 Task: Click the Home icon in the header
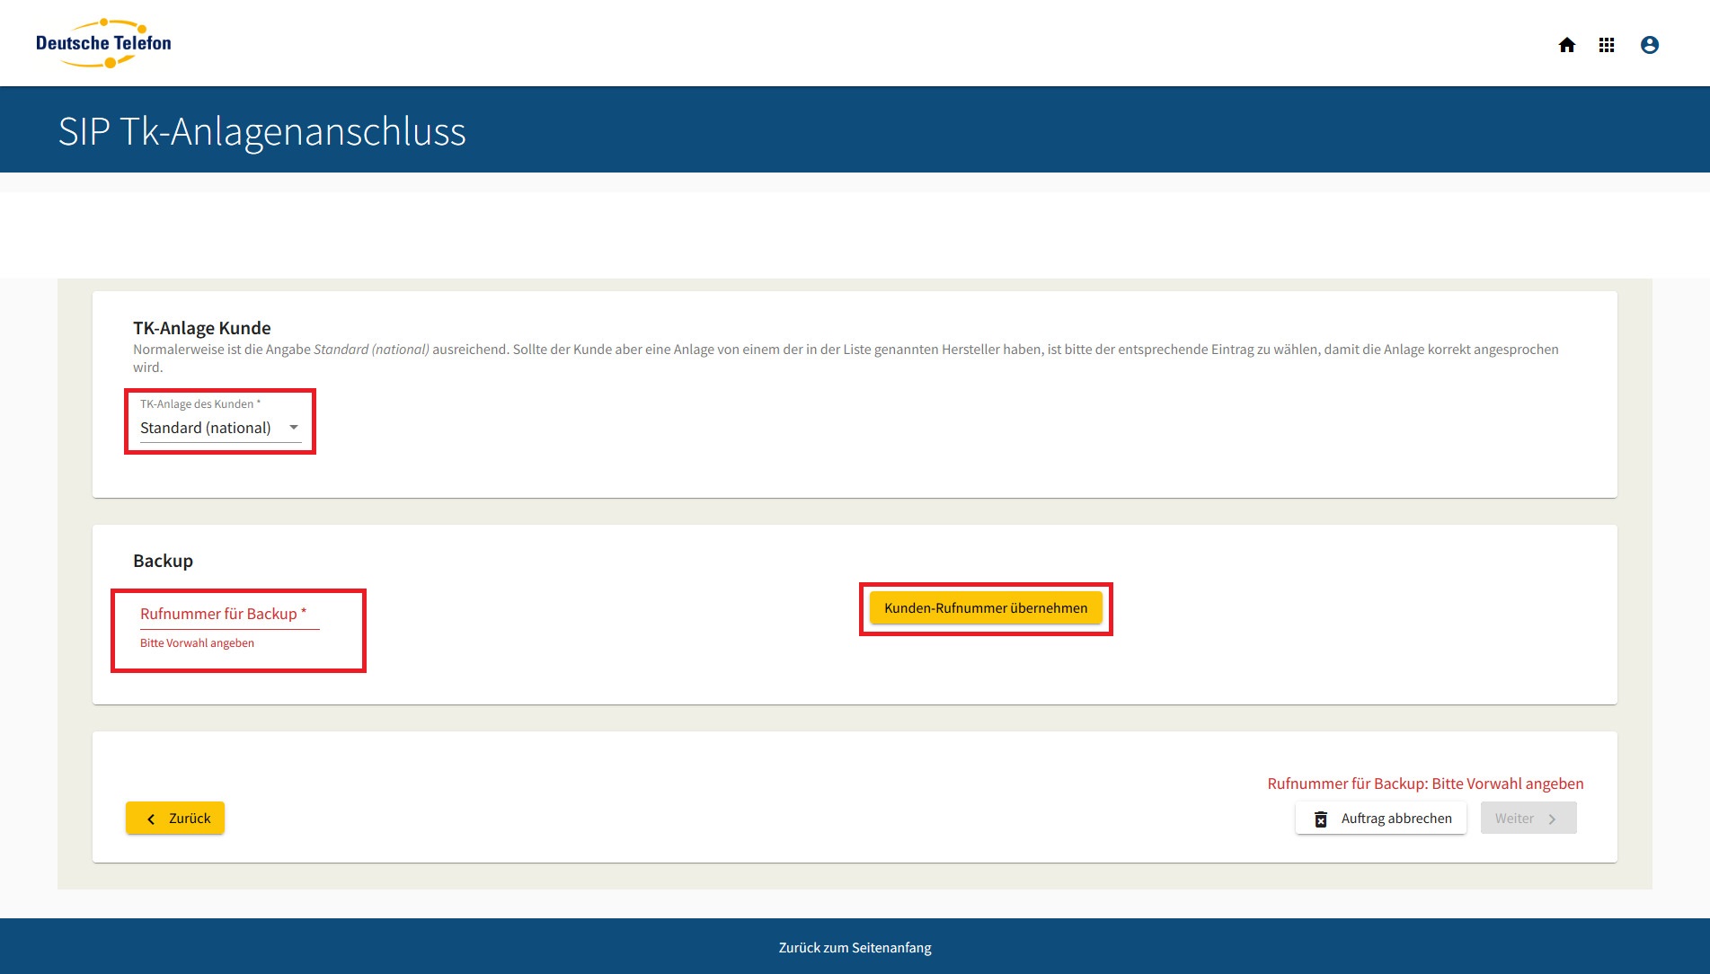pyautogui.click(x=1566, y=45)
